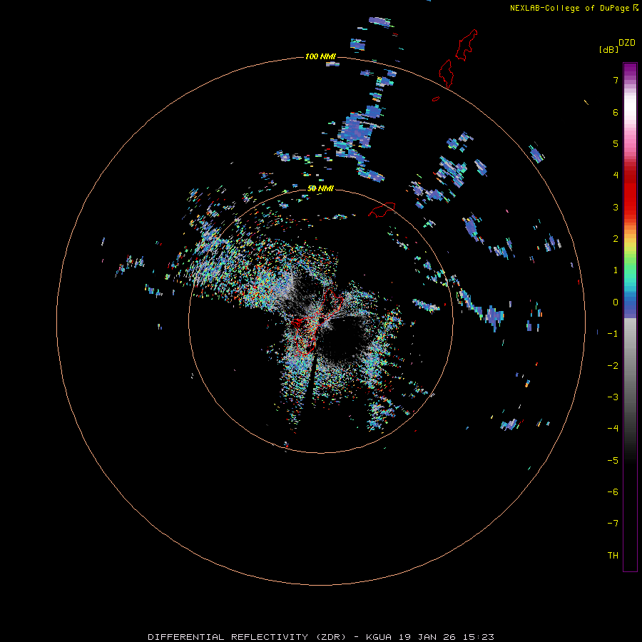The image size is (642, 642).
Task: Click the TH legend label
Action: tap(613, 556)
